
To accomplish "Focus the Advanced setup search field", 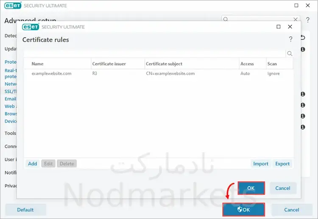I will point(261,18).
